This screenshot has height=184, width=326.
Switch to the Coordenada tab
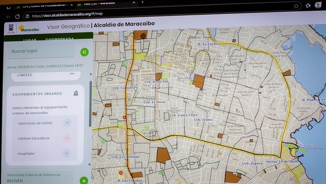tap(59, 39)
